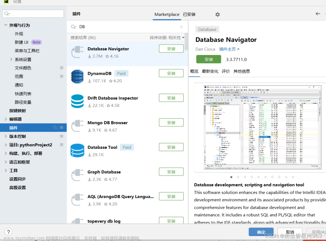Install the Graph Database plugin
The height and width of the screenshot is (241, 326).
coord(171,172)
